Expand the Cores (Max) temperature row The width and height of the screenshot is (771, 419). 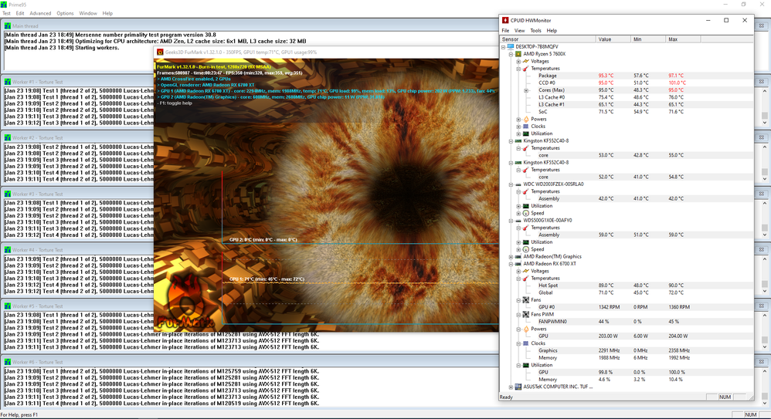(x=526, y=90)
